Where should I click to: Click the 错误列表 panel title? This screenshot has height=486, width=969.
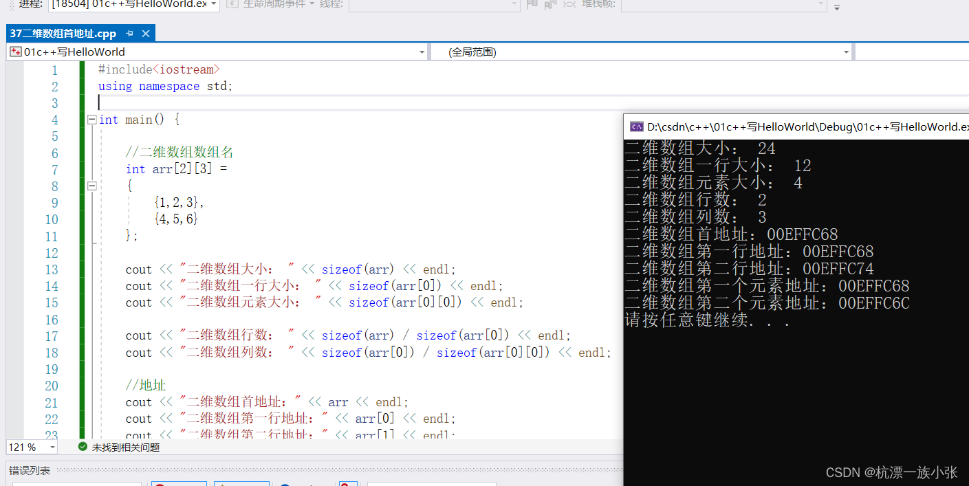click(x=30, y=471)
